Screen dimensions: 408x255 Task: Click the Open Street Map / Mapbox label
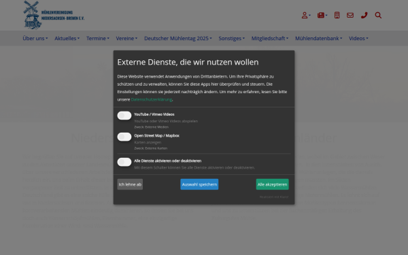click(x=156, y=135)
